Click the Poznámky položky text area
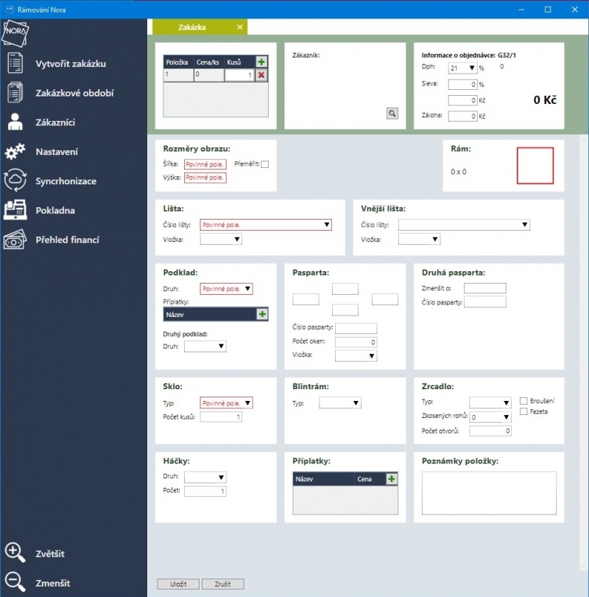 click(488, 492)
